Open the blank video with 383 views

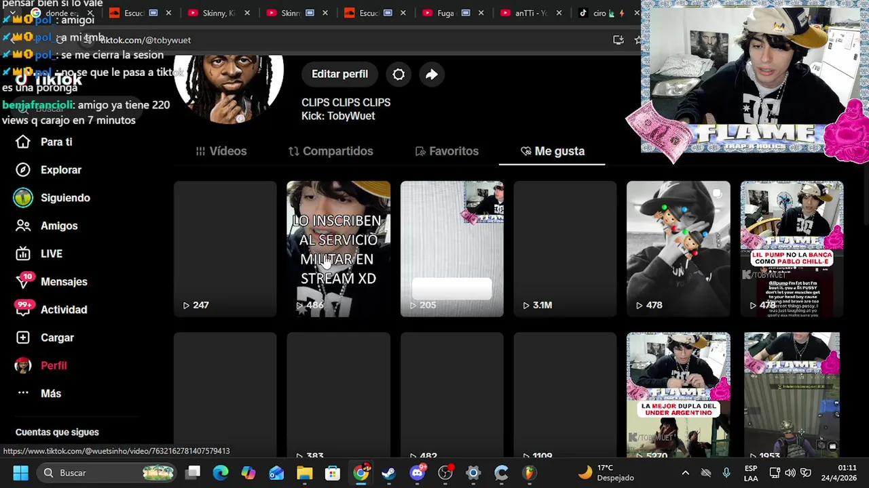[x=338, y=395]
